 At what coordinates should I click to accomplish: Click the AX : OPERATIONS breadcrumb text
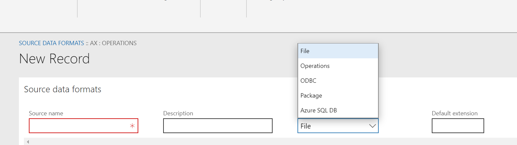tap(113, 43)
